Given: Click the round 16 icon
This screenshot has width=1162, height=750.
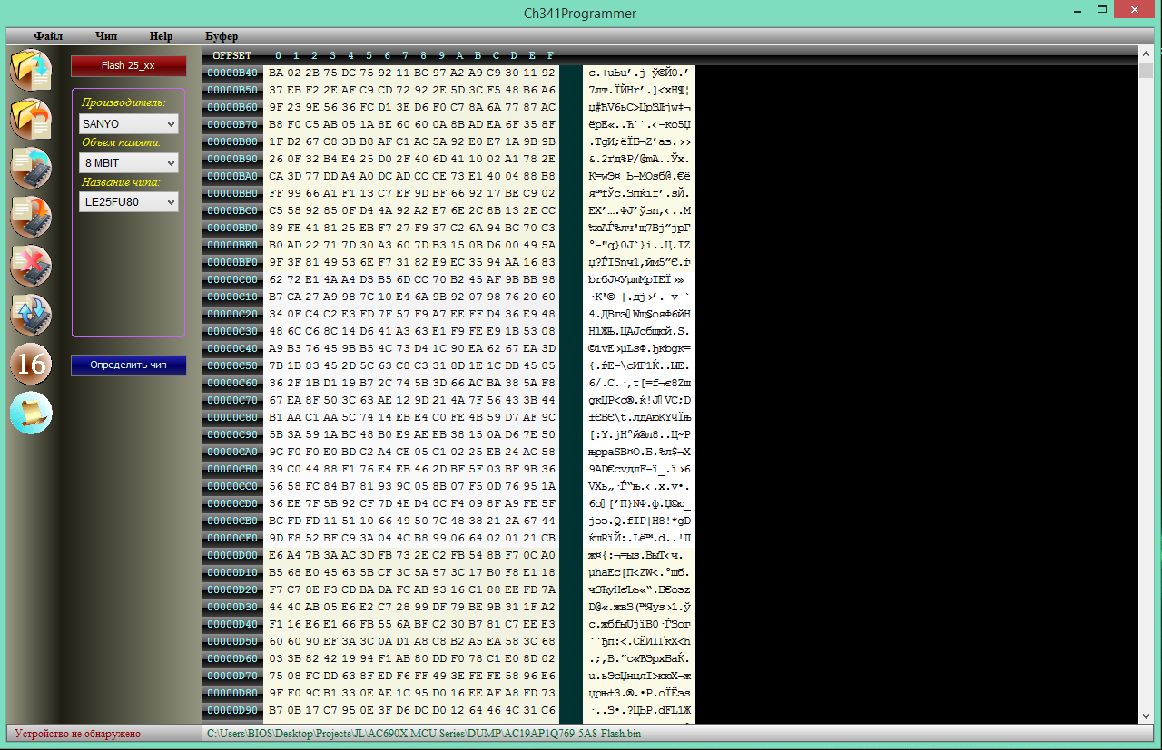Looking at the screenshot, I should tap(31, 365).
